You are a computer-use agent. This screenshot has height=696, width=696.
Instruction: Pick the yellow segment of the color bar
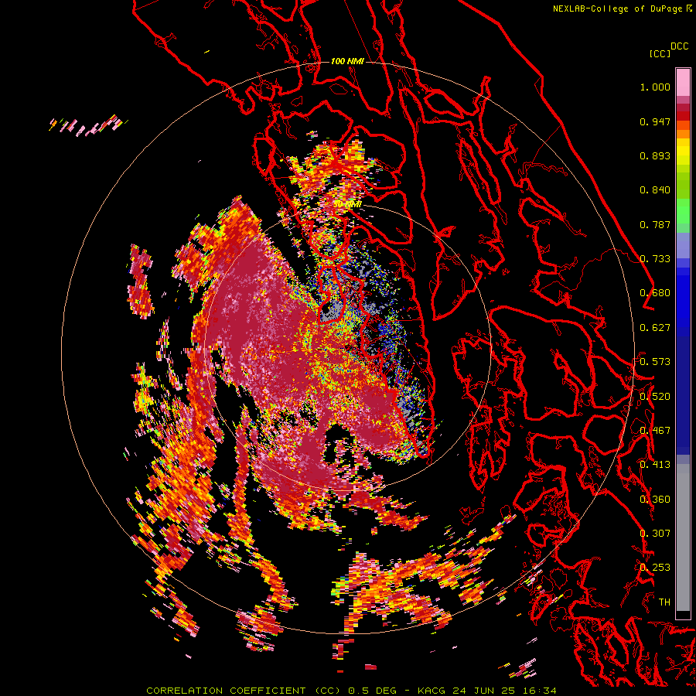pos(683,152)
